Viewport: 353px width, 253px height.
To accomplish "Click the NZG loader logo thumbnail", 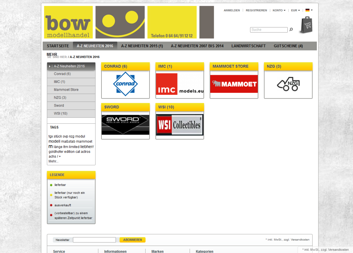I will (x=288, y=84).
